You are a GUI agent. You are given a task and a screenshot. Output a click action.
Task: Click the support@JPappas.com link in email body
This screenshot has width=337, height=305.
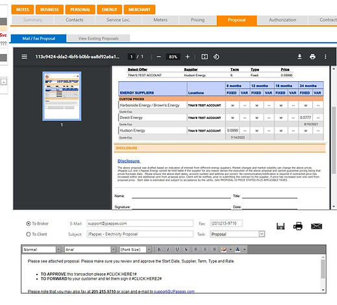point(174,291)
